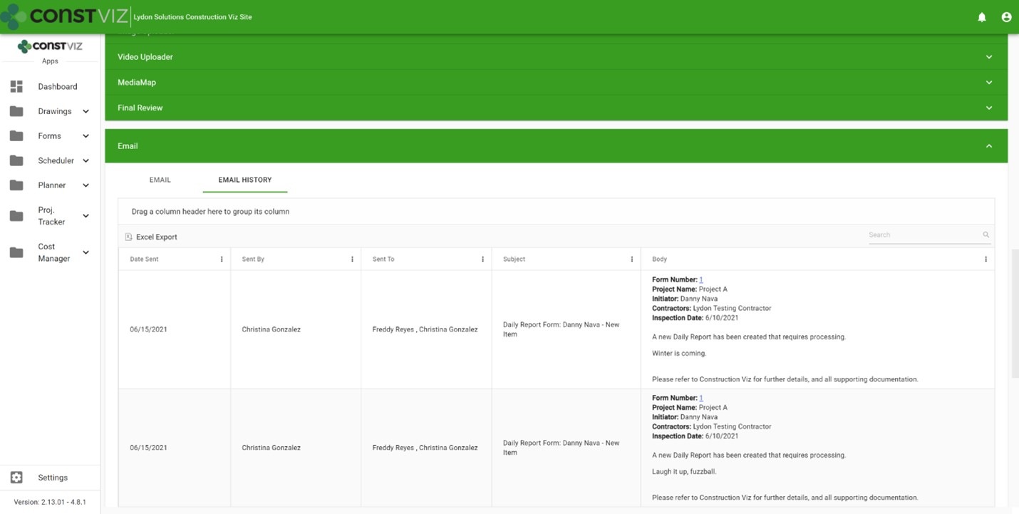Open the user account profile icon

click(1006, 17)
